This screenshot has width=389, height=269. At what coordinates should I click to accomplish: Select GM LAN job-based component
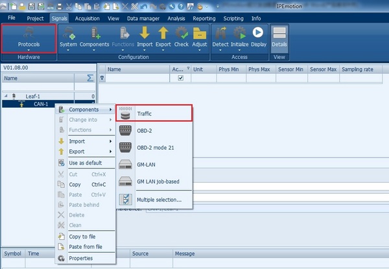click(x=154, y=181)
